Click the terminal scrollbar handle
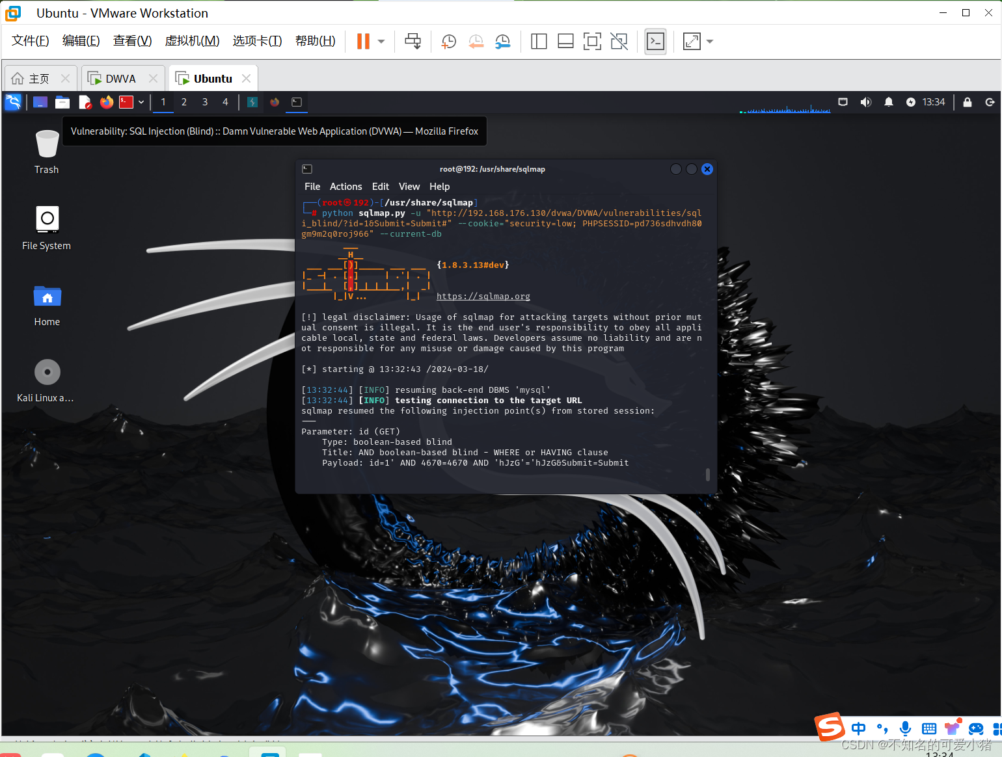1002x757 pixels. [708, 474]
